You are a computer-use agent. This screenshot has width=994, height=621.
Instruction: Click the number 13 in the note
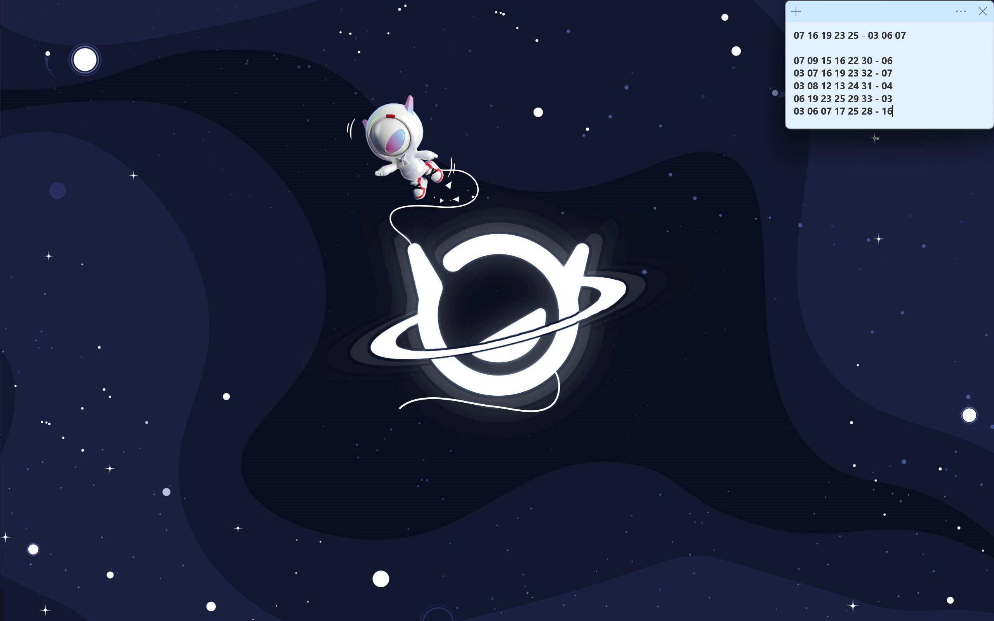(839, 86)
